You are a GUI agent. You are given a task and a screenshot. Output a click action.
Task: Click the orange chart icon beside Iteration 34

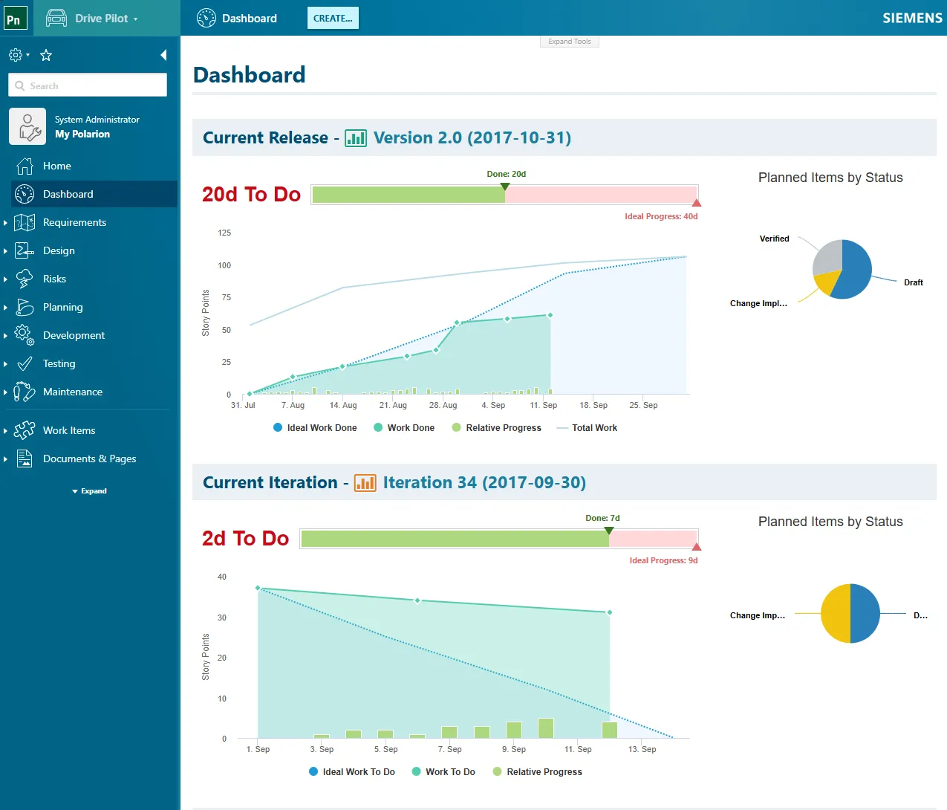pos(365,482)
